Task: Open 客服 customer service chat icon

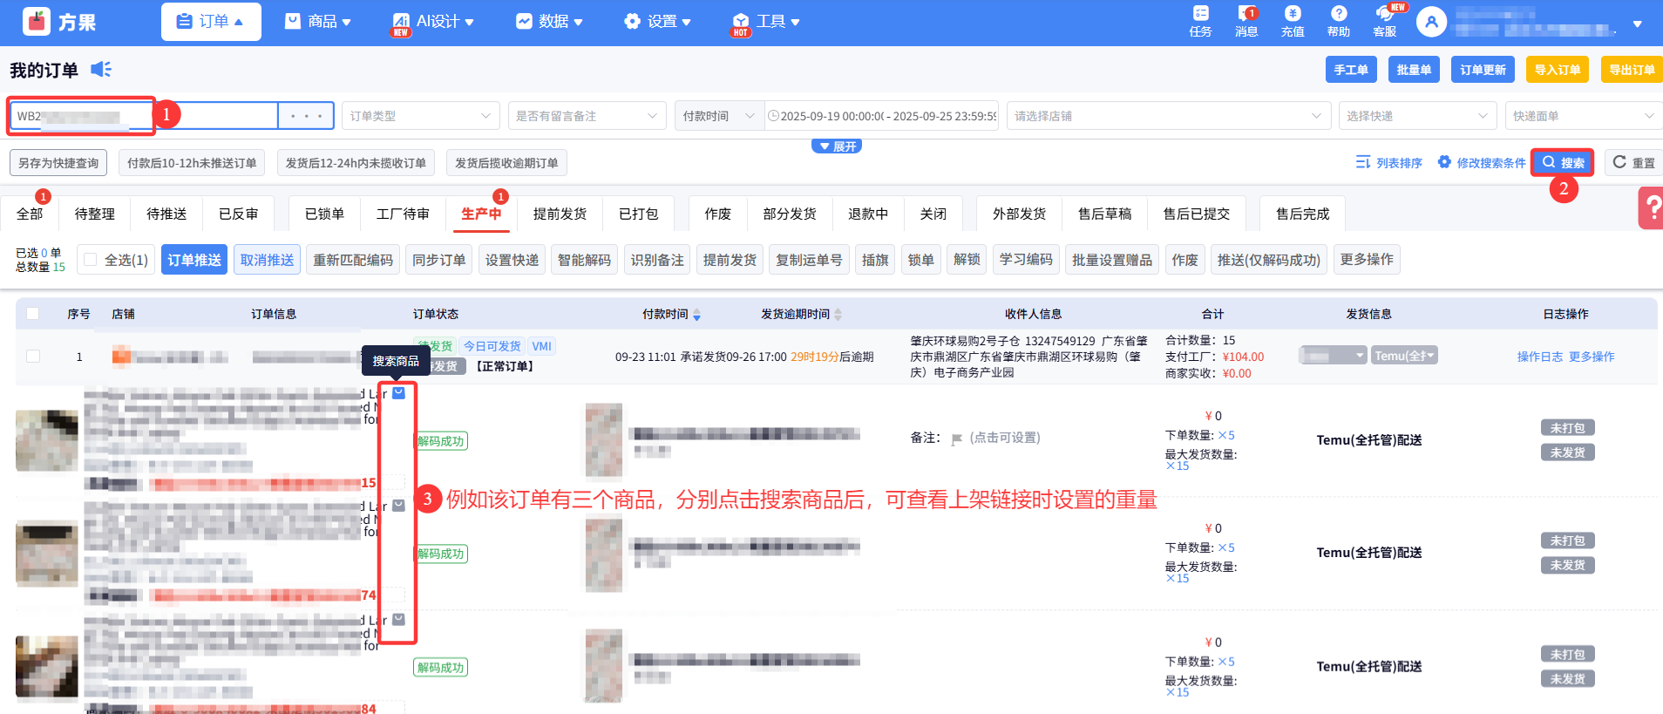Action: pyautogui.click(x=1384, y=15)
